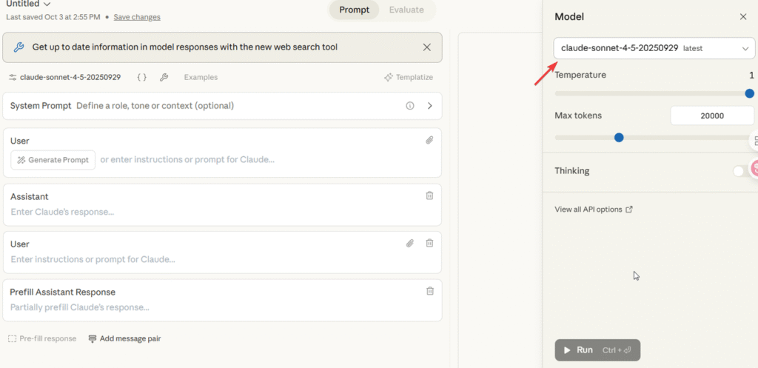758x368 pixels.
Task: Open the View all API options link
Action: tap(593, 210)
